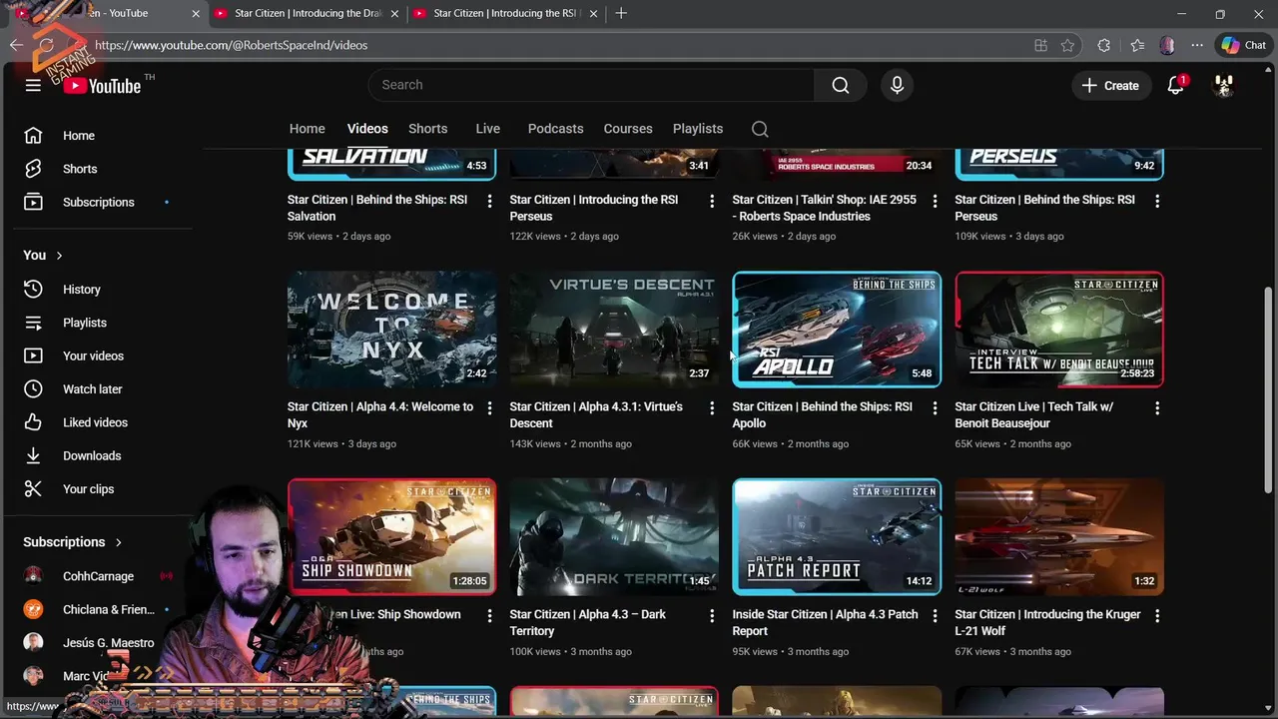Click the search magnifier button
The width and height of the screenshot is (1278, 719).
[x=841, y=85]
